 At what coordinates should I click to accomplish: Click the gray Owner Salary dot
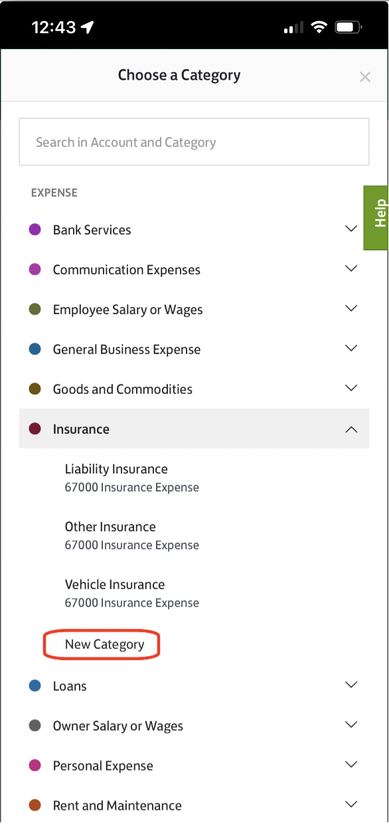[x=35, y=726]
